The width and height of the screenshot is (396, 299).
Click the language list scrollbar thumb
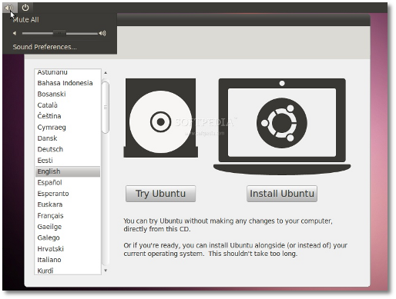pos(106,107)
